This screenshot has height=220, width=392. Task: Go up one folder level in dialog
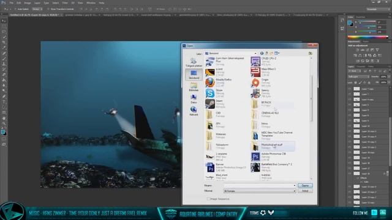(x=266, y=53)
